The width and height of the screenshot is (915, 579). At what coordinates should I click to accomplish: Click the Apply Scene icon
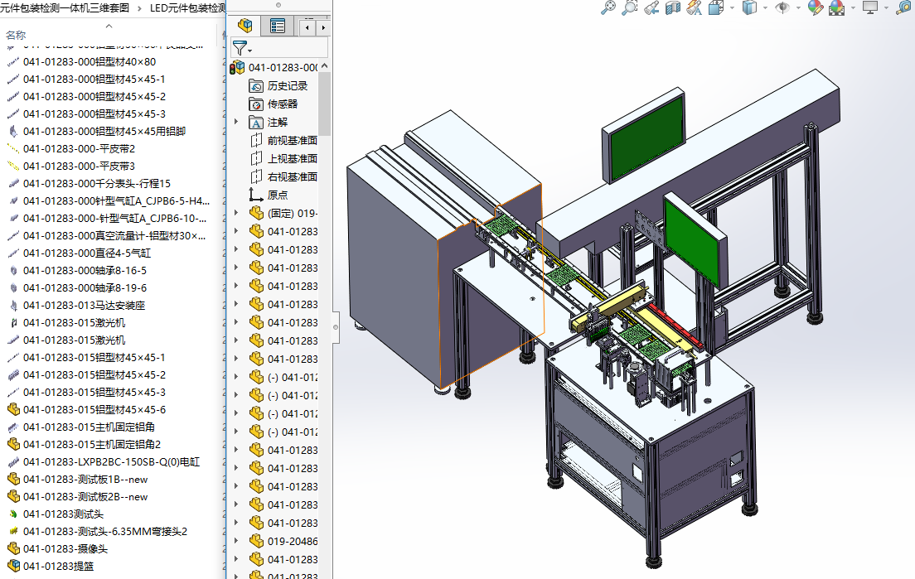coord(837,7)
